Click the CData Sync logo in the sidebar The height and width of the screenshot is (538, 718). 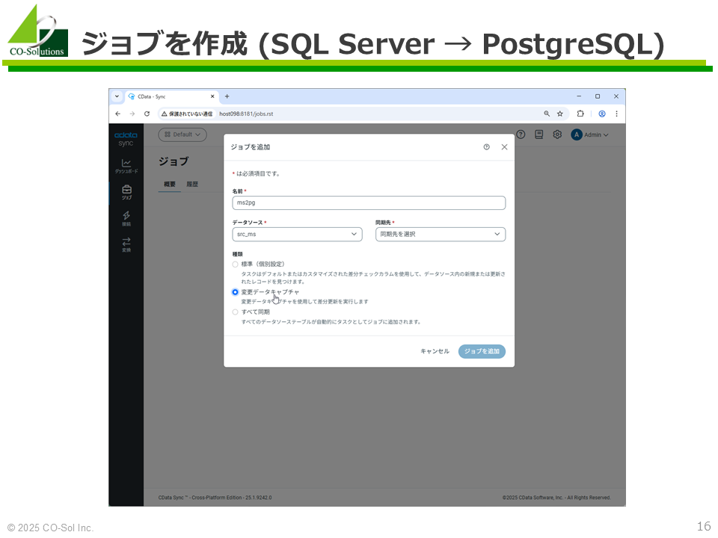point(126,139)
